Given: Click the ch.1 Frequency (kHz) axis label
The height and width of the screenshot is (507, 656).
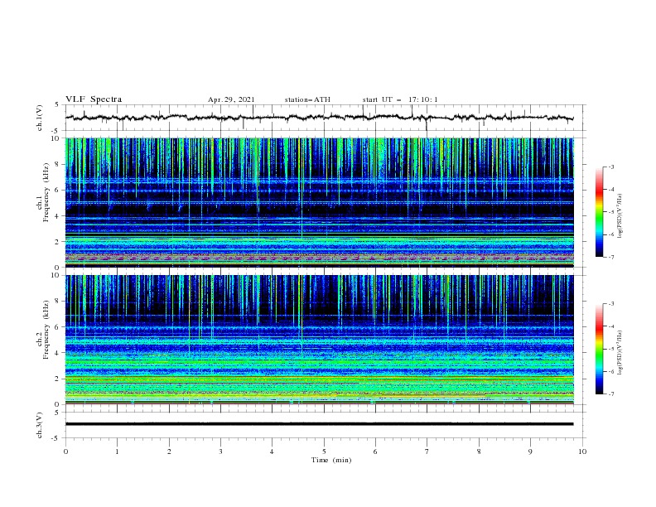Looking at the screenshot, I should [x=43, y=193].
